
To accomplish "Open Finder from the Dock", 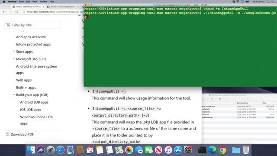I will tap(31, 150).
